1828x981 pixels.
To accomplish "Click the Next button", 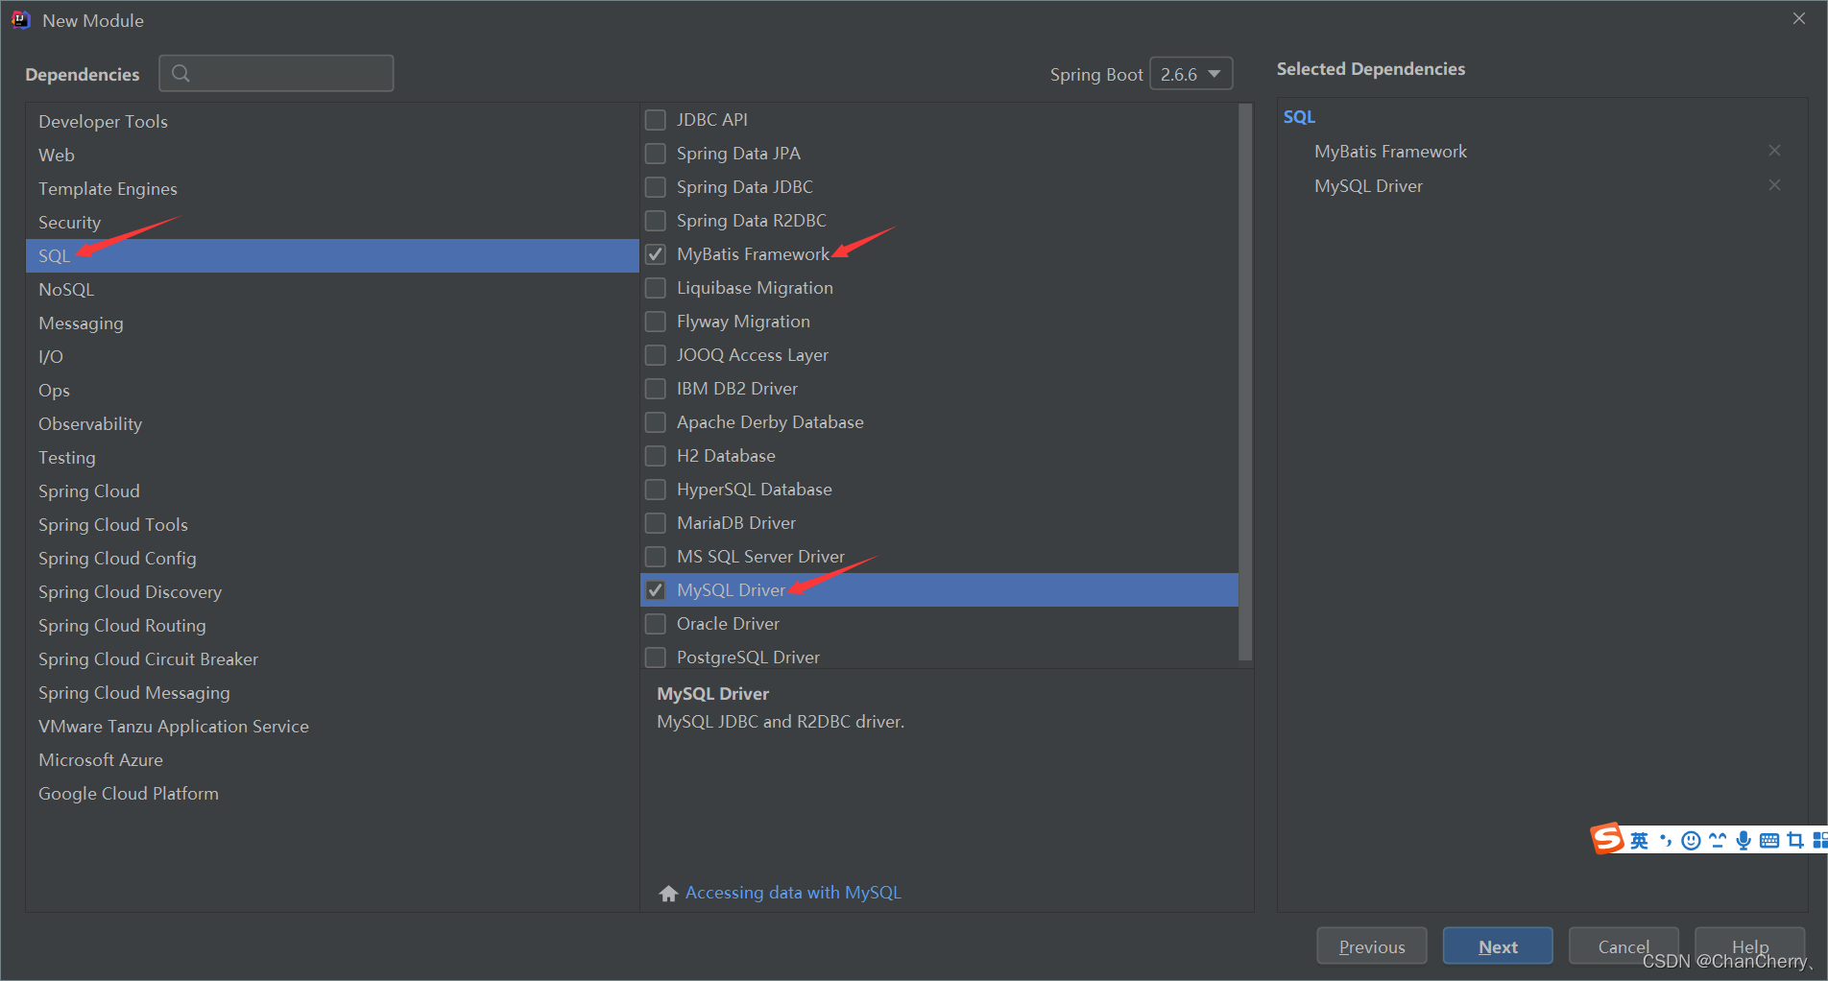I will coord(1498,946).
